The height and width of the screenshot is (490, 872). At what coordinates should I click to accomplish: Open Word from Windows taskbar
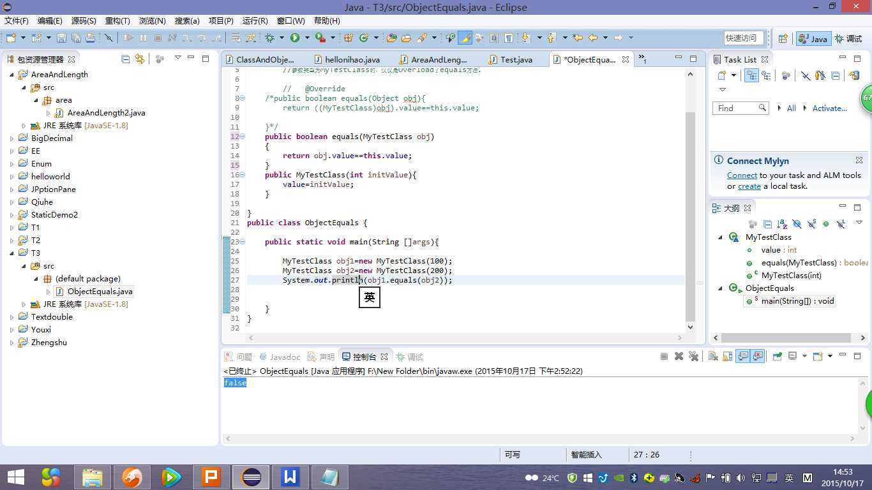click(x=290, y=477)
